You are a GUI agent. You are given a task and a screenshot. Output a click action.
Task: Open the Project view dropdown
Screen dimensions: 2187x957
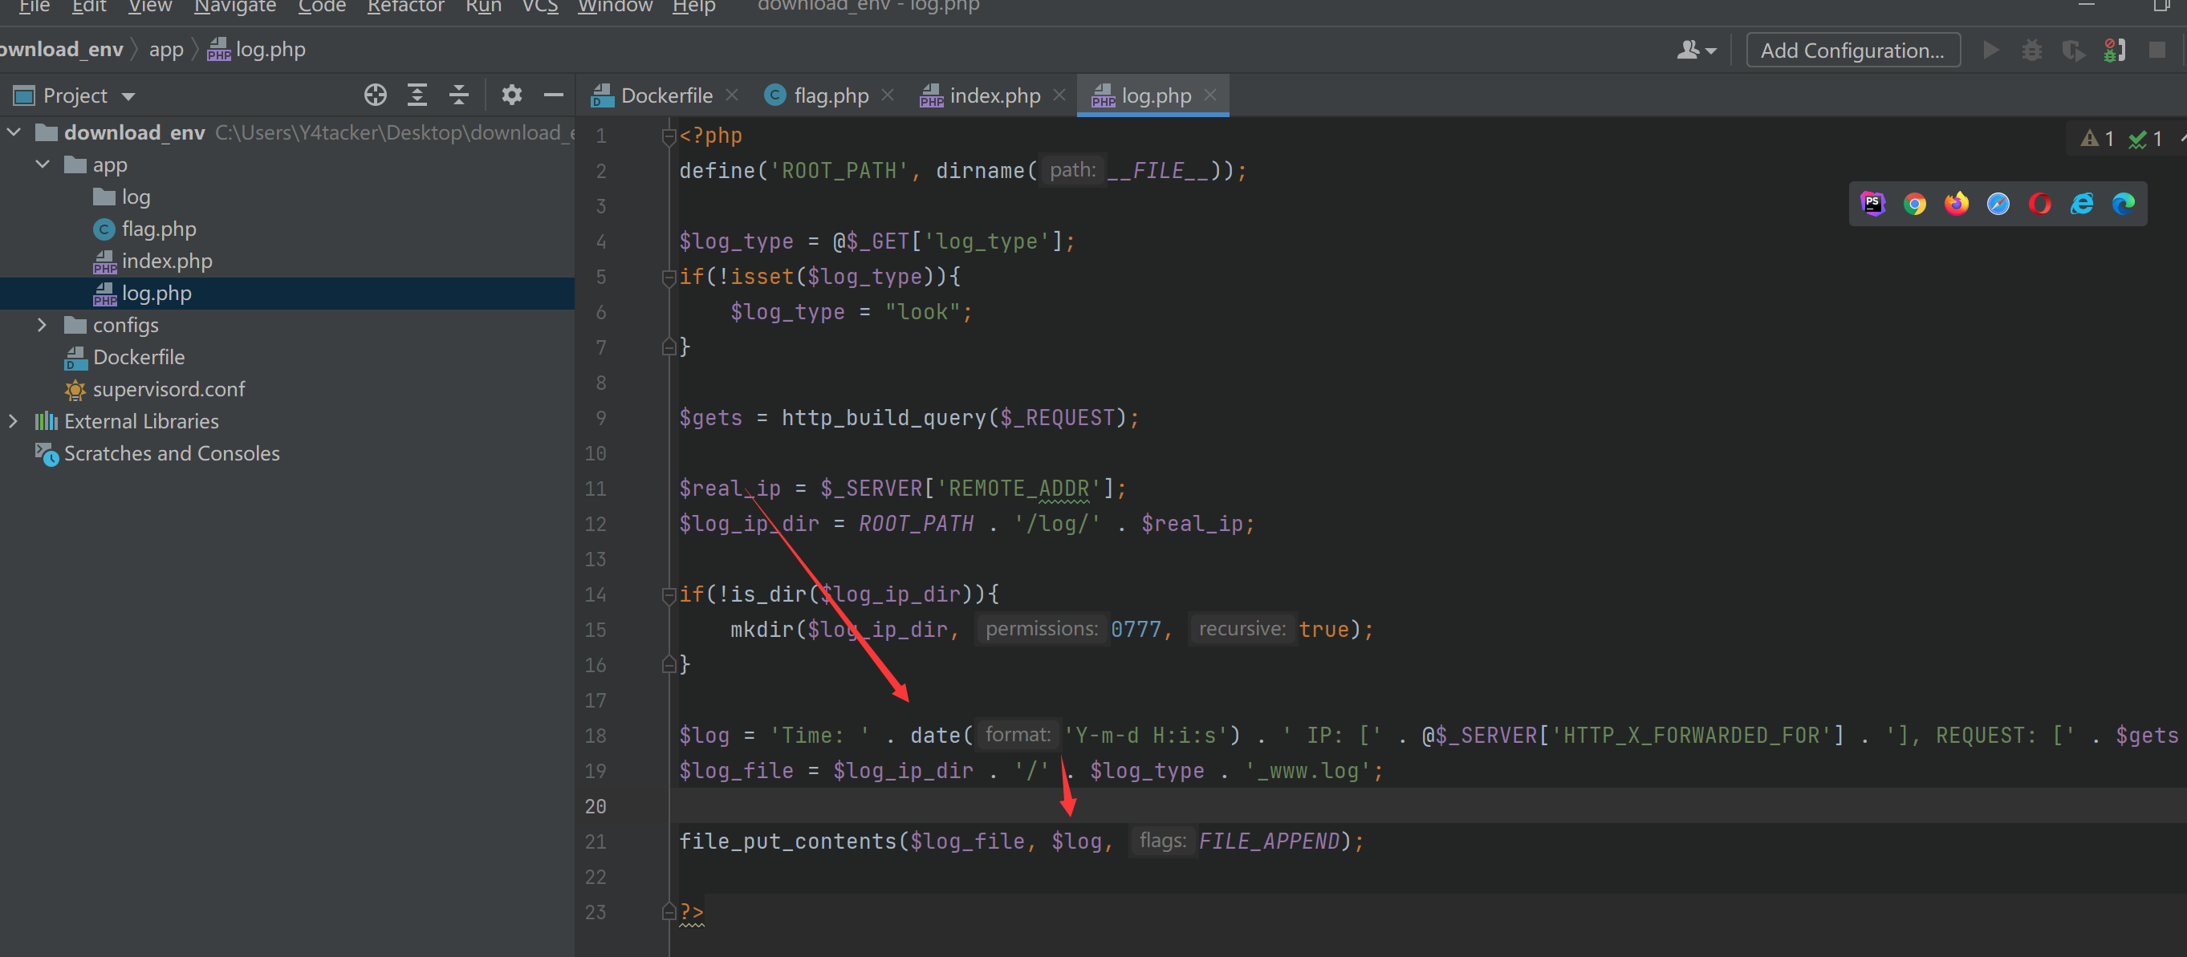point(129,96)
